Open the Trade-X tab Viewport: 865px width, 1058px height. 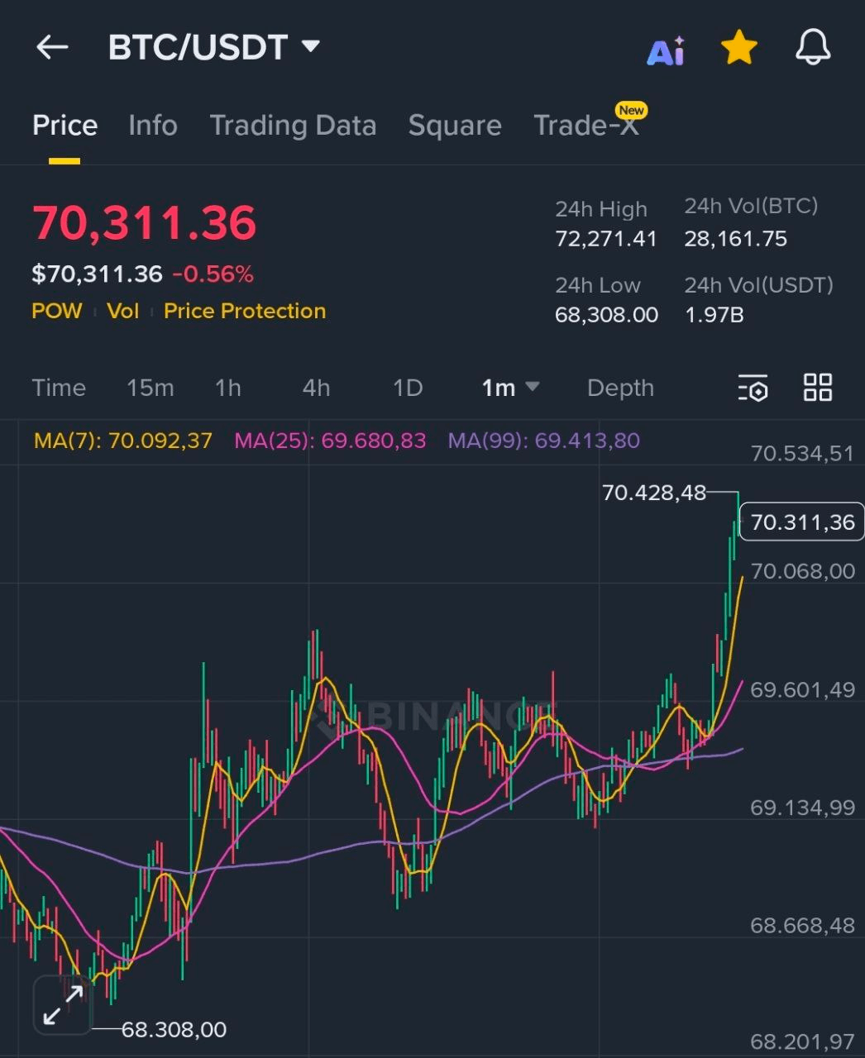pyautogui.click(x=586, y=126)
